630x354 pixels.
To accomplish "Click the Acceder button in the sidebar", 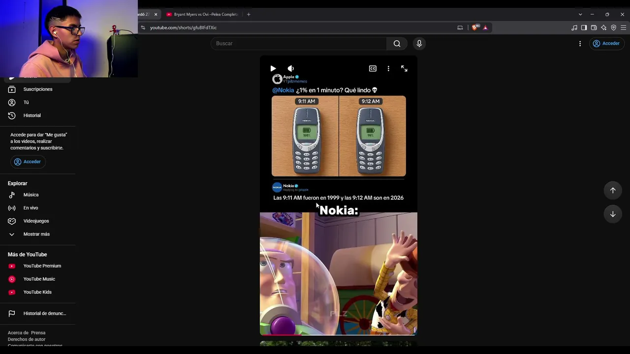I will (28, 162).
